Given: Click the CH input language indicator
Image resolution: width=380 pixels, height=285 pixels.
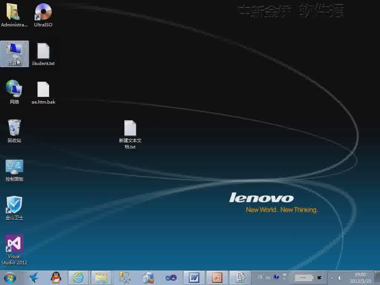Looking at the screenshot, I should tap(260, 277).
